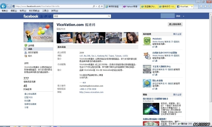Click the browser Home icon
The height and width of the screenshot is (127, 212).
click(x=201, y=6)
